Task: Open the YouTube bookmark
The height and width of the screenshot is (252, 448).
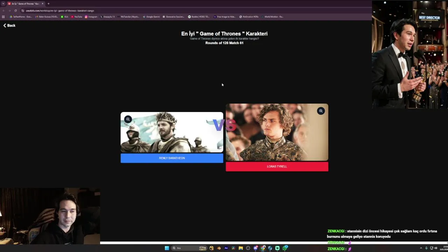Action: pyautogui.click(x=77, y=17)
